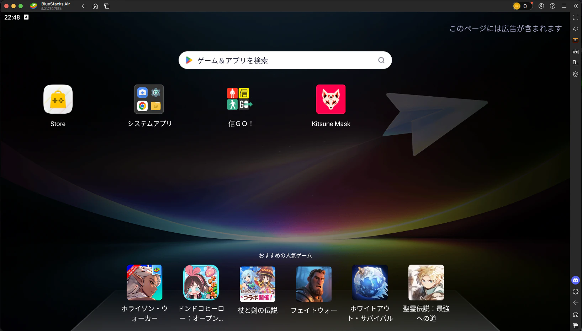
Task: Click the BlueStacks logo in the title bar
Action: [33, 6]
